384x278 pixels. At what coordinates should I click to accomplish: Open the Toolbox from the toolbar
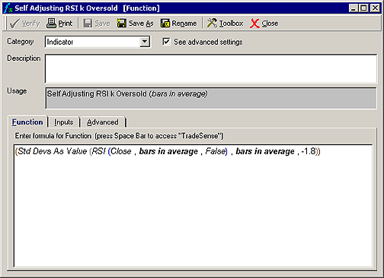225,24
